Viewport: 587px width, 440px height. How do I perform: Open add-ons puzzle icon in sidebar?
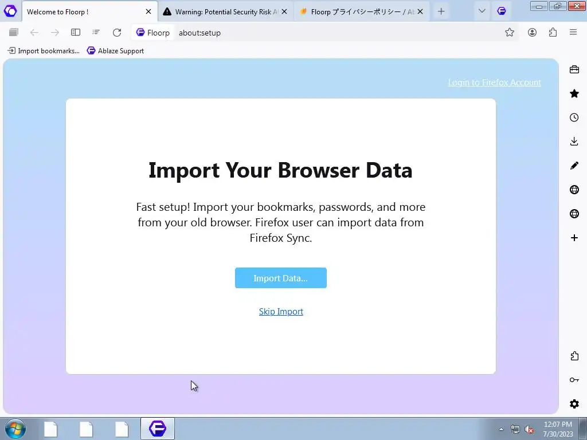(x=574, y=356)
